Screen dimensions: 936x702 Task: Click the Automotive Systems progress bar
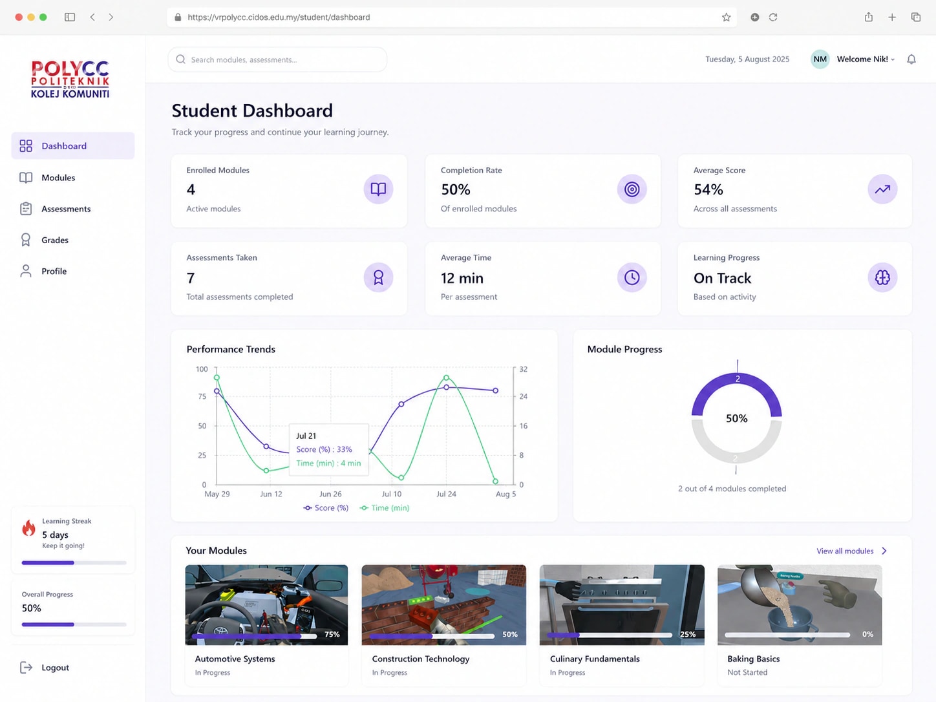[x=254, y=636]
